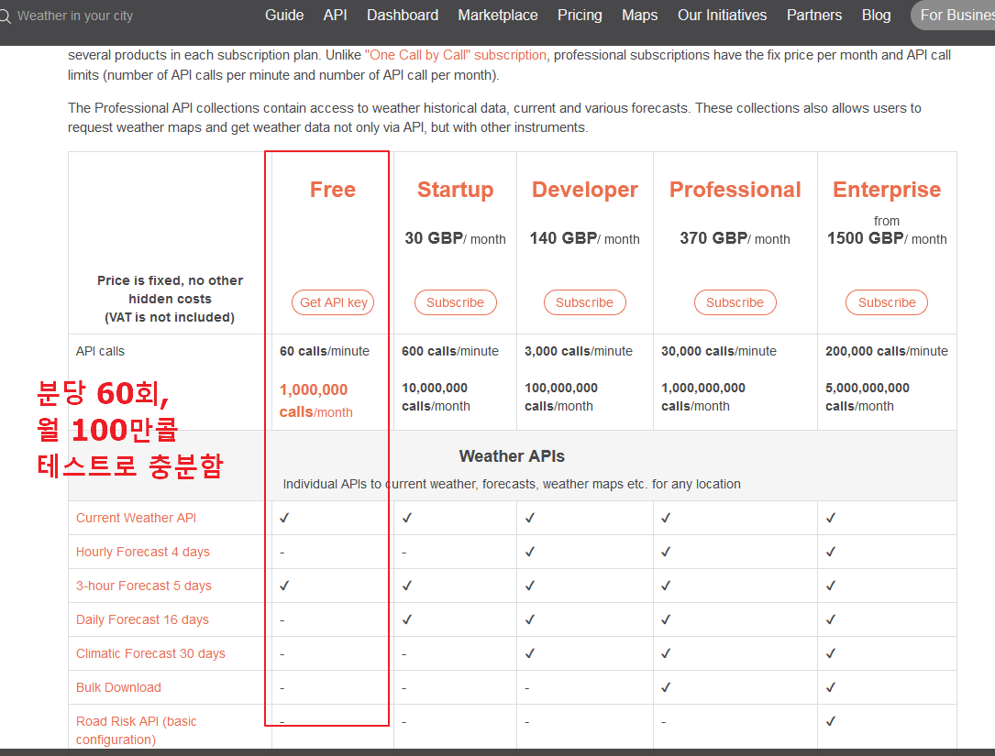Click the "370 GBP/ month" price
Image resolution: width=995 pixels, height=756 pixels.
(735, 238)
